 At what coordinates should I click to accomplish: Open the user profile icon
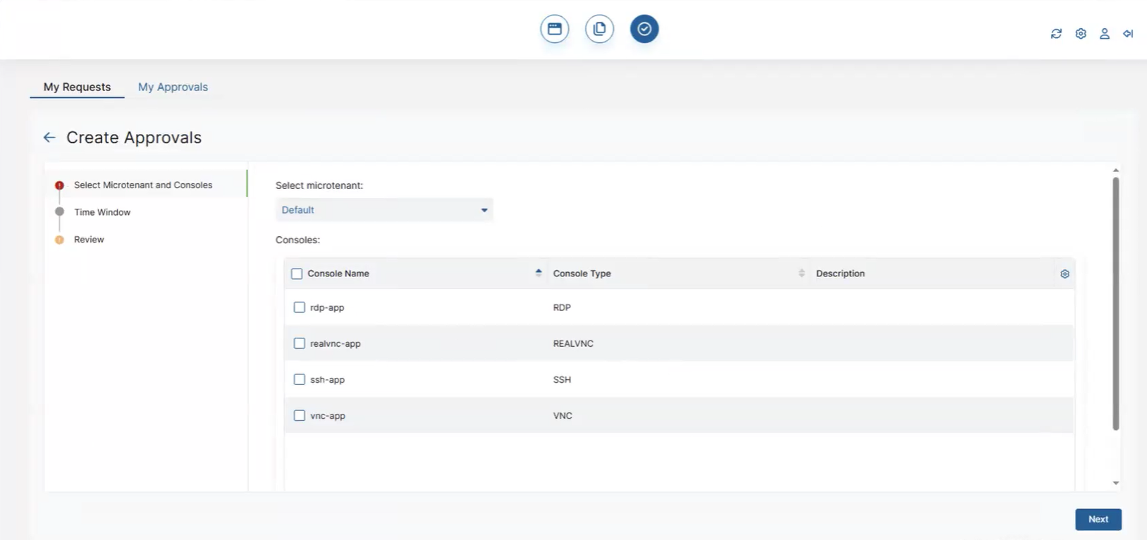pos(1105,34)
